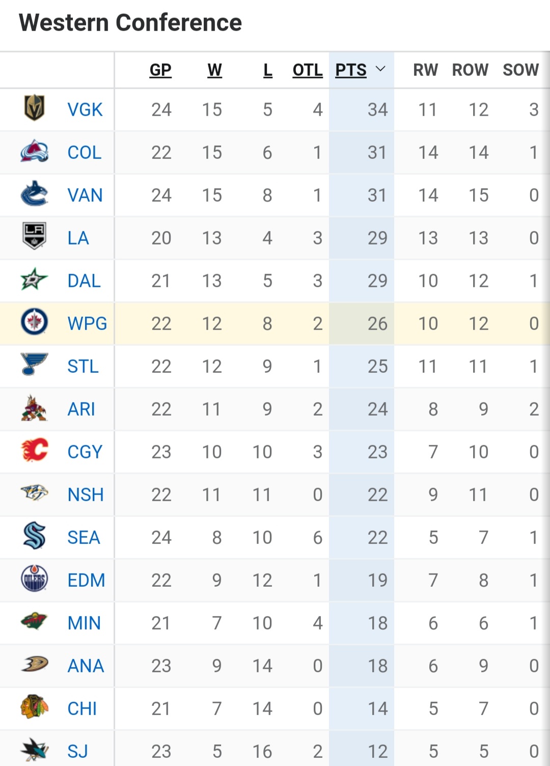550x766 pixels.
Task: Select the Seattle Kraken logo
Action: tap(34, 536)
